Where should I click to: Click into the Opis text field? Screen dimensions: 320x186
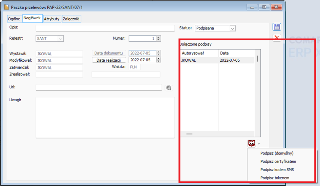[x=105, y=28]
